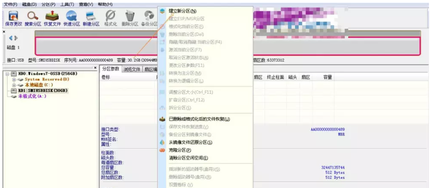Image resolution: width=433 pixels, height=188 pixels.
Task: Go to next disk with right arrow
Action: pyautogui.click(x=16, y=38)
